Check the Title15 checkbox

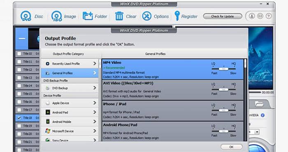click(x=19, y=94)
